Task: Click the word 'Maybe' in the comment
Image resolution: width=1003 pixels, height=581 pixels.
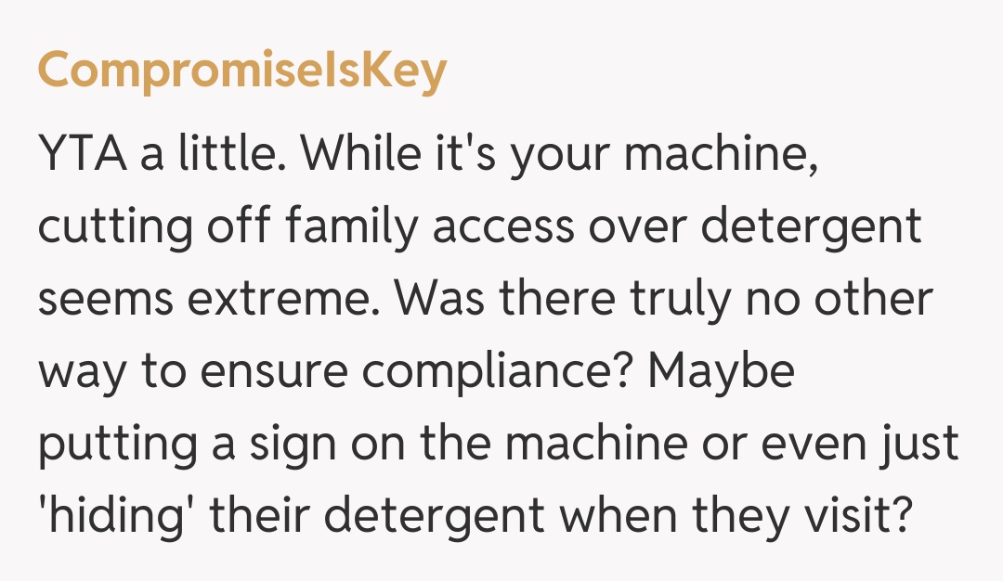Action: 722,372
